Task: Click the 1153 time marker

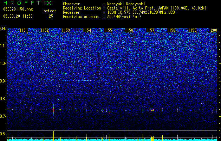Action: [66, 30]
